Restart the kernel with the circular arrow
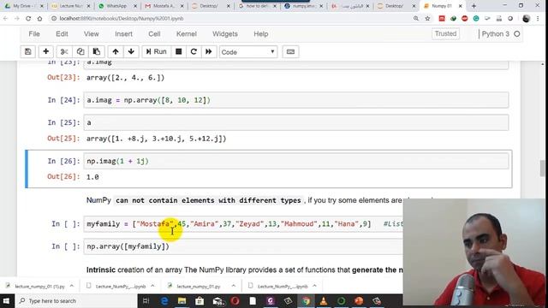548x308 pixels. pos(194,51)
